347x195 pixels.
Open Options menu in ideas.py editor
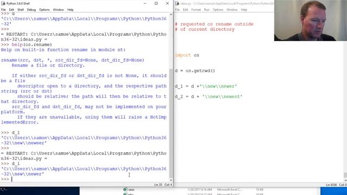point(218,10)
